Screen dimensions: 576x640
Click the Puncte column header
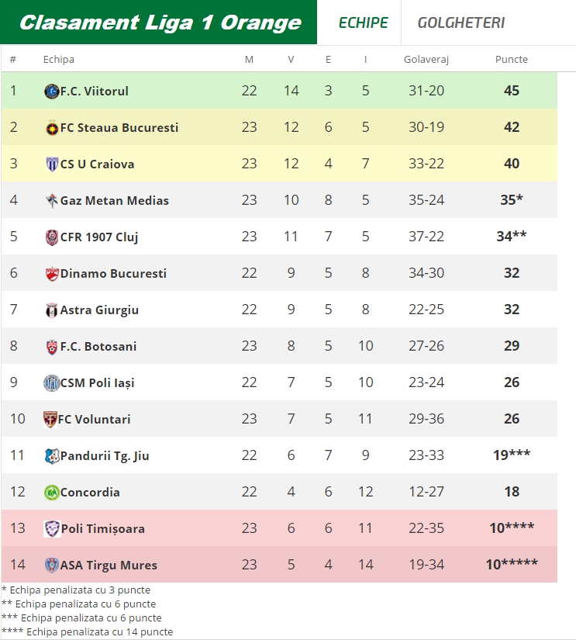(x=512, y=60)
